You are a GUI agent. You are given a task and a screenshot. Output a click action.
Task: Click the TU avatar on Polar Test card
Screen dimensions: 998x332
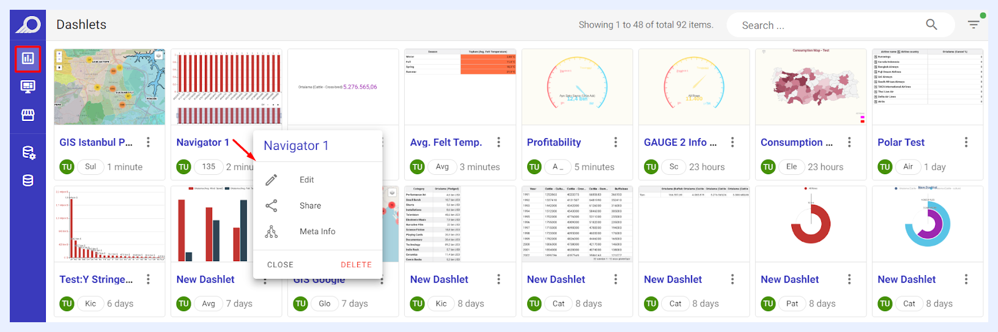(885, 167)
